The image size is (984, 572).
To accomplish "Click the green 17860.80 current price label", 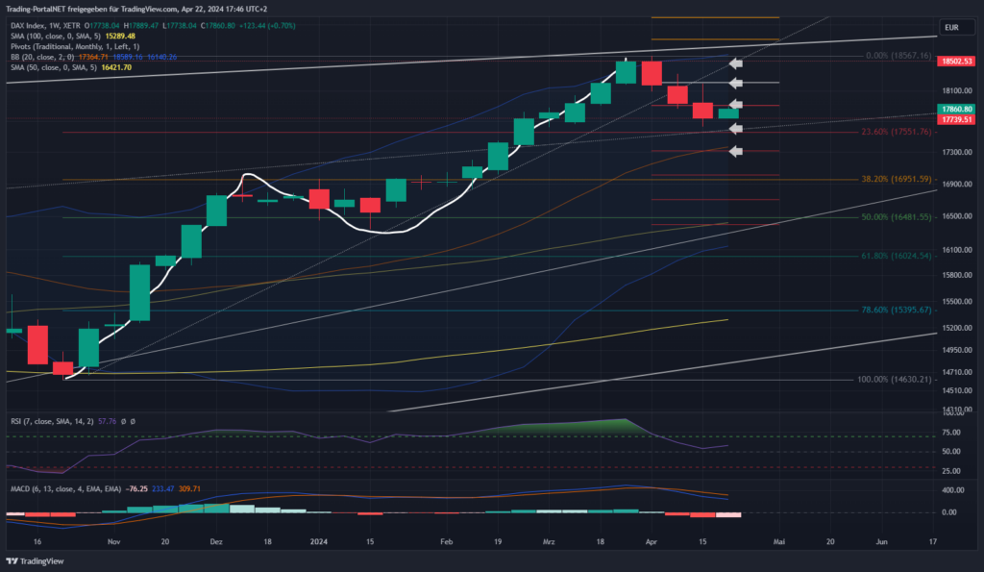I will [957, 110].
